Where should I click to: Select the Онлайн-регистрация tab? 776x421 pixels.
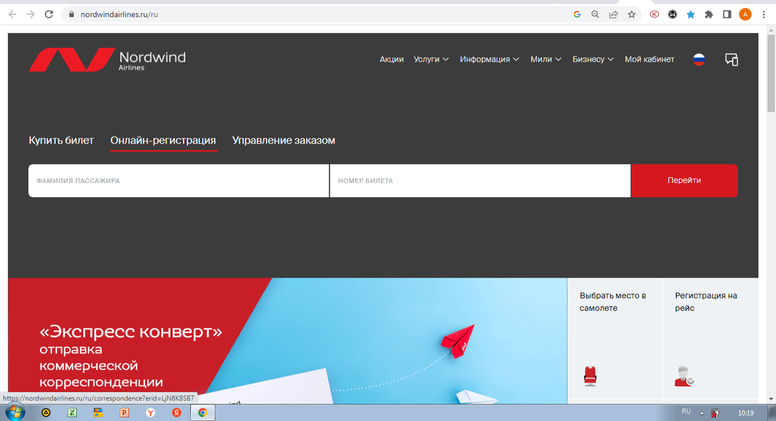click(163, 140)
